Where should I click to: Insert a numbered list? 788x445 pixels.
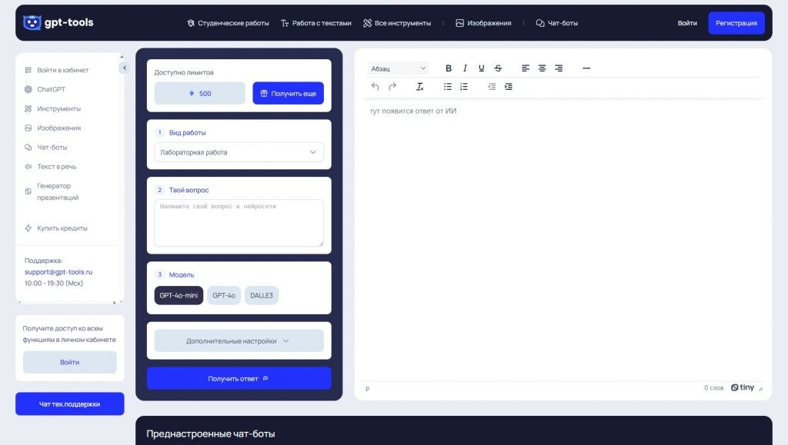[464, 87]
